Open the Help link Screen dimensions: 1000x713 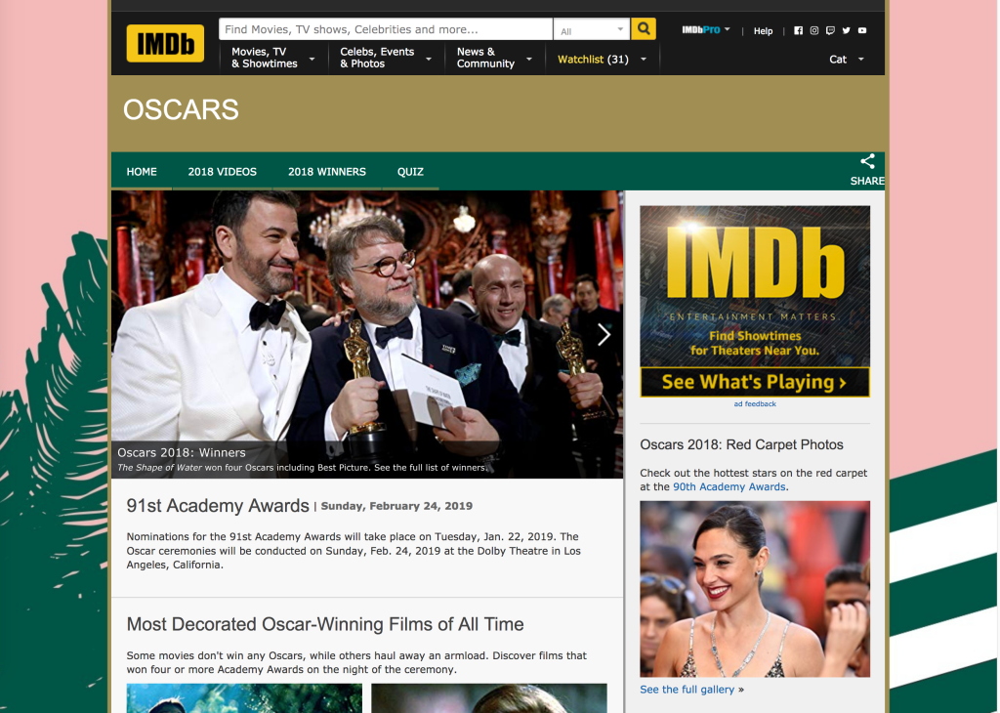click(x=763, y=30)
